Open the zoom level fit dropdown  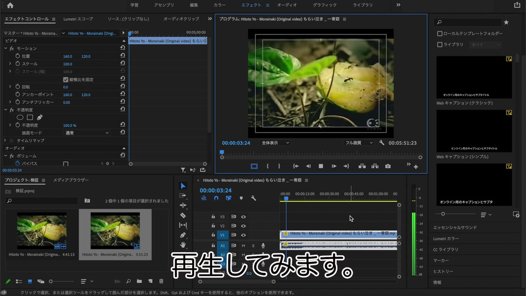click(275, 143)
